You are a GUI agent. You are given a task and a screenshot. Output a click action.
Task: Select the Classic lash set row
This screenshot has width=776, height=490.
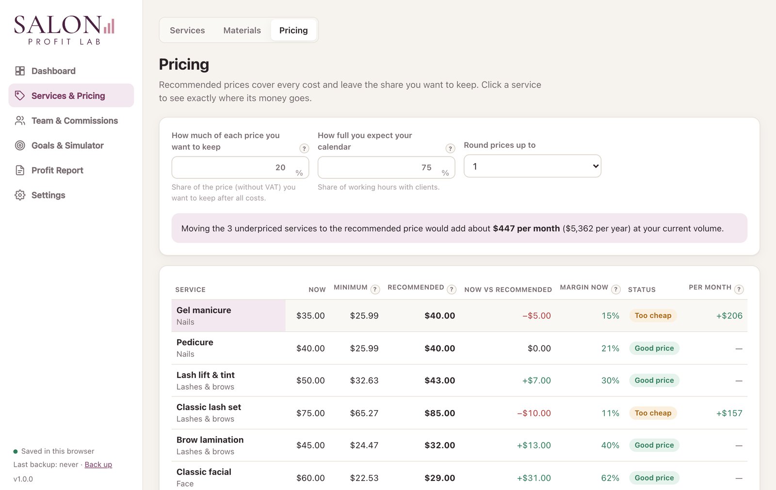pyautogui.click(x=459, y=413)
